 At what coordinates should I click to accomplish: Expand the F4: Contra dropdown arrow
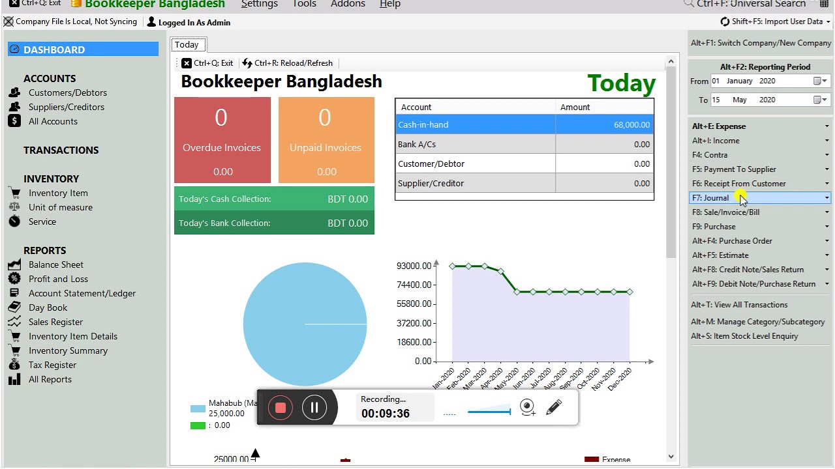point(827,155)
